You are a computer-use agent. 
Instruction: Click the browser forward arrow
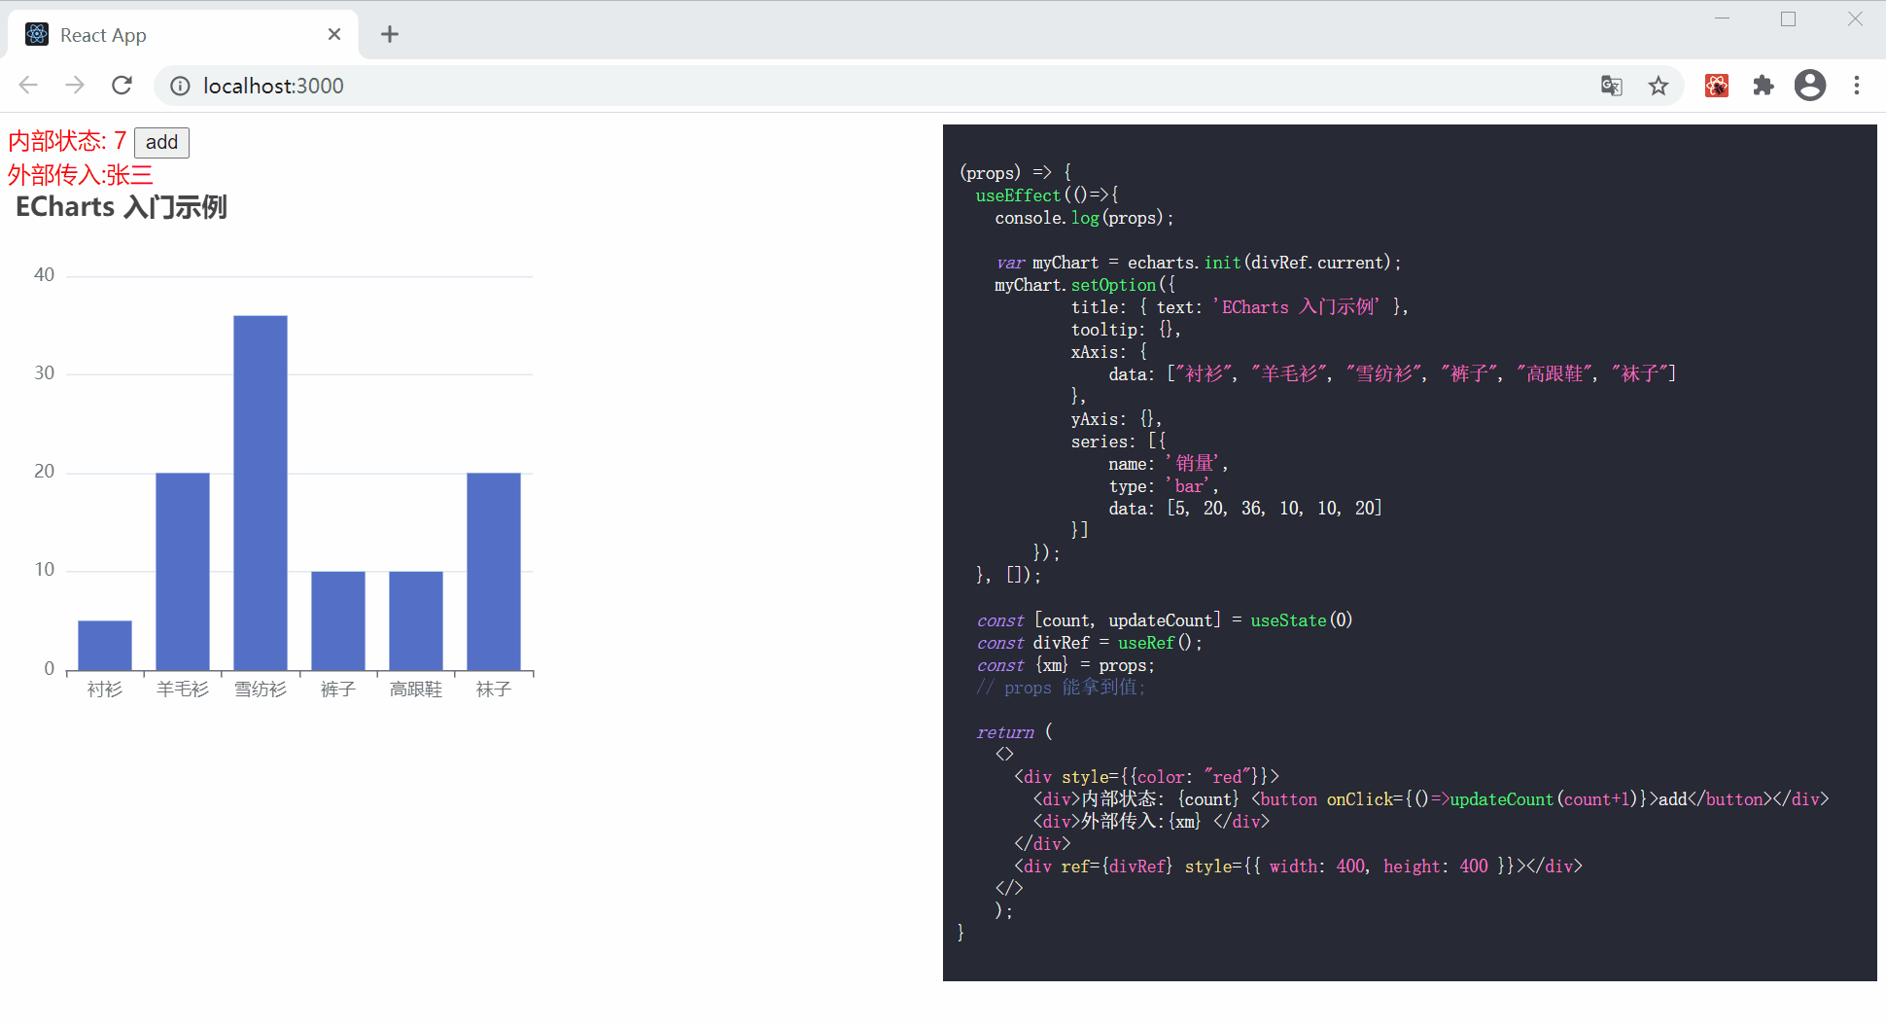click(75, 86)
